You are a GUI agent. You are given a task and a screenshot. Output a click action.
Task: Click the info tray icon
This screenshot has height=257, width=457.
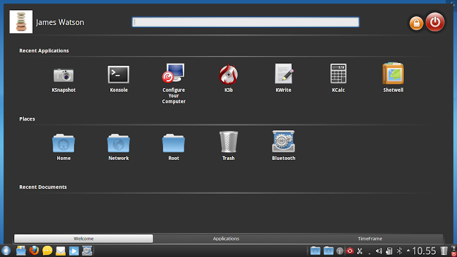(x=339, y=251)
